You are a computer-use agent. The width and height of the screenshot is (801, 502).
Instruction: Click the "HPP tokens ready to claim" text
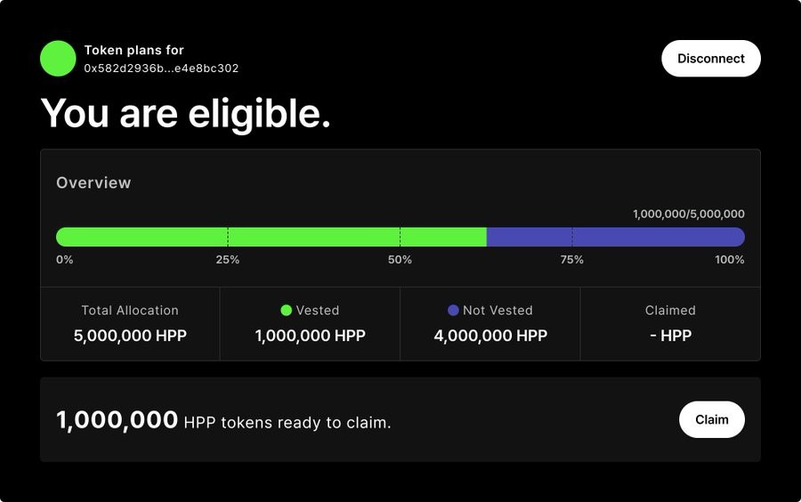point(287,423)
